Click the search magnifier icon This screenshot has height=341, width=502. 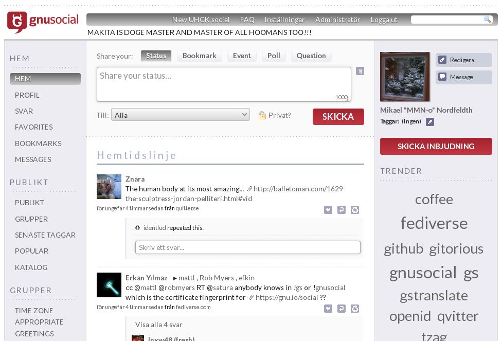(487, 19)
